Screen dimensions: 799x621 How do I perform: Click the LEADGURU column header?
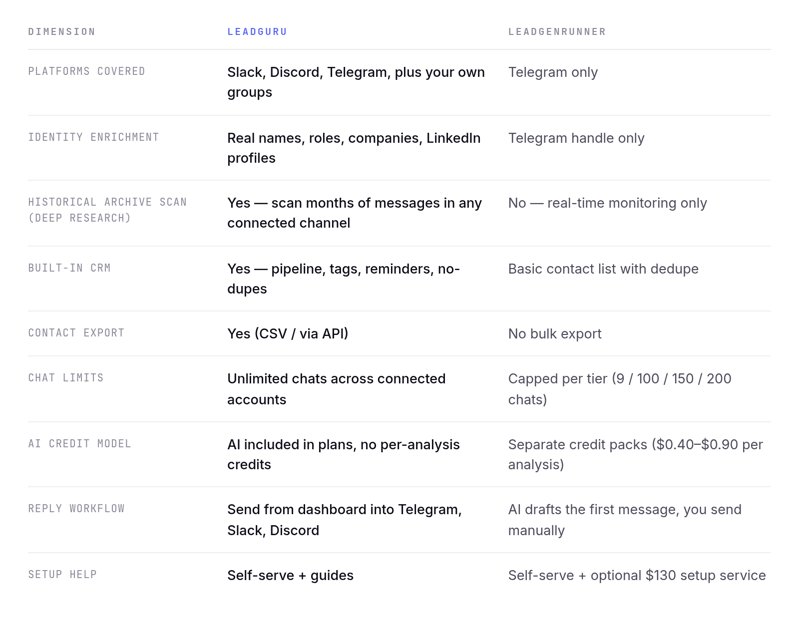tap(257, 32)
